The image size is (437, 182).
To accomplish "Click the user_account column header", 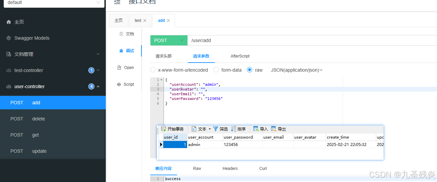I will coord(205,137).
